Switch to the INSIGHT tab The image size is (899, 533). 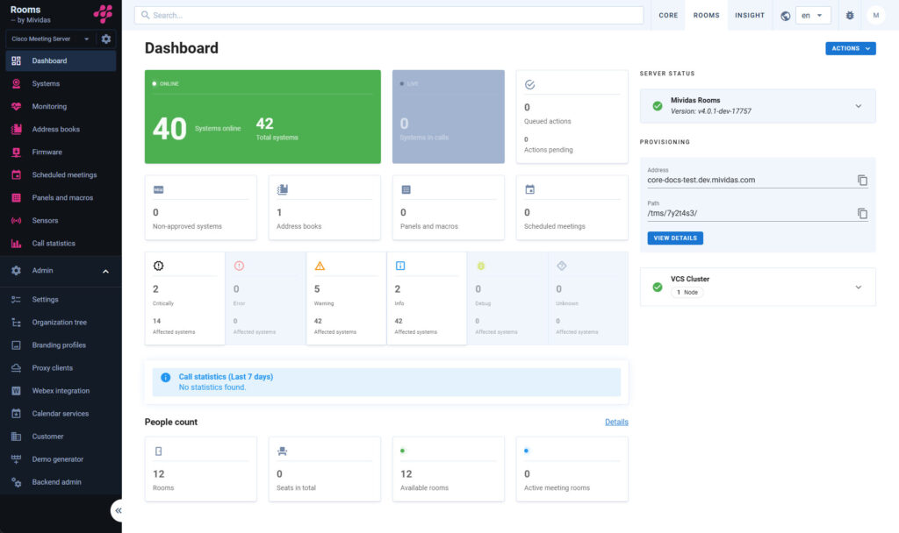pyautogui.click(x=749, y=16)
